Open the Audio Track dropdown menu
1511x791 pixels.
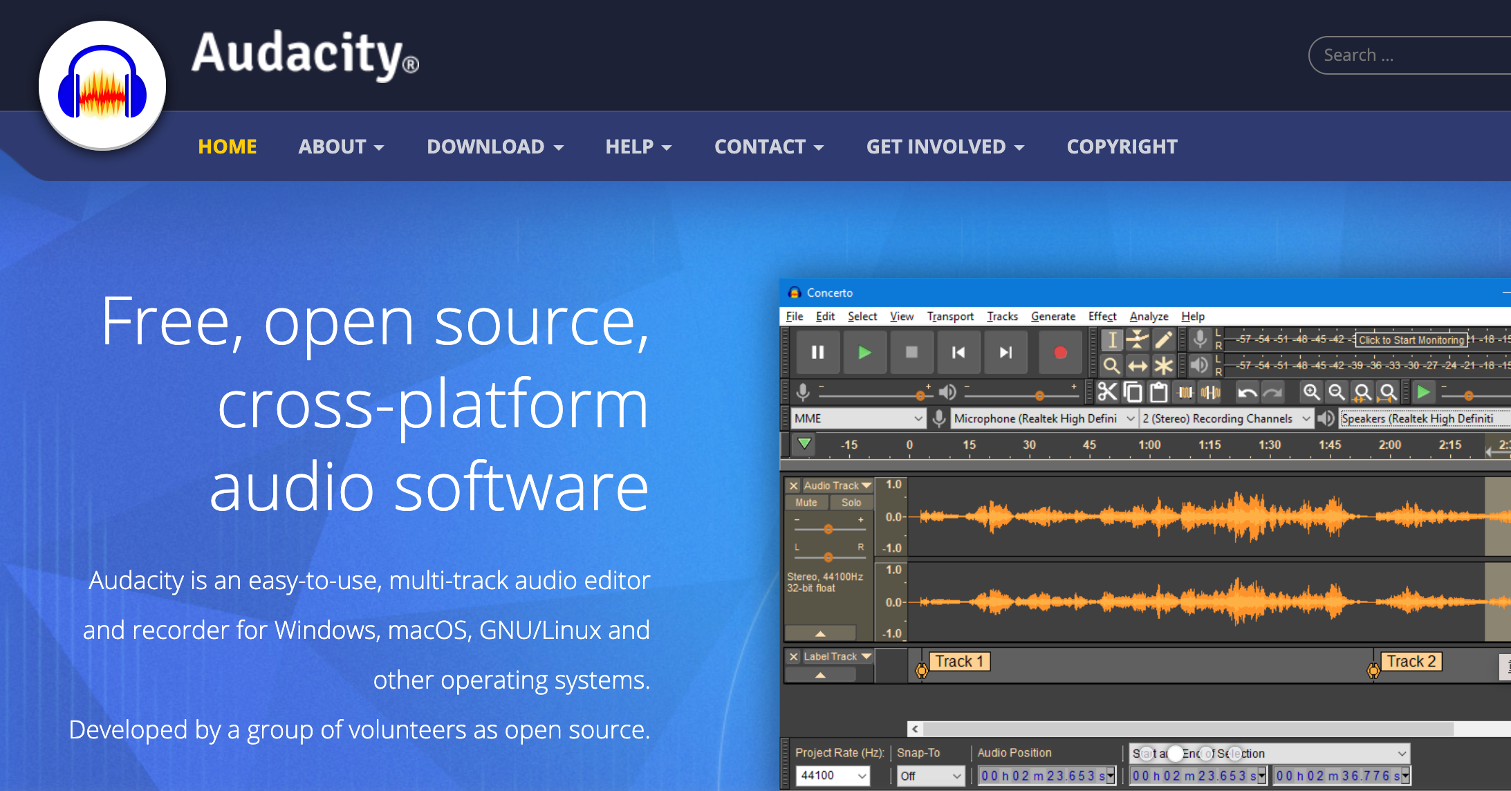tap(837, 485)
